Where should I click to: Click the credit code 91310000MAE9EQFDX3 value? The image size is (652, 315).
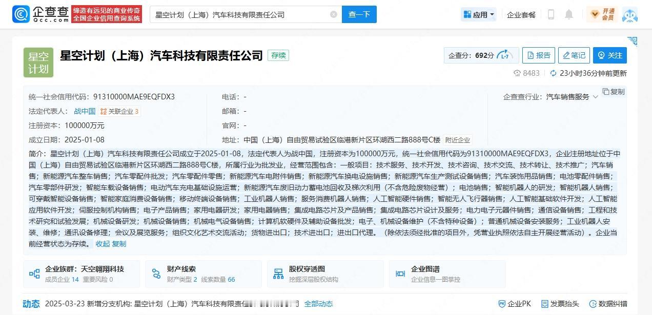(134, 97)
